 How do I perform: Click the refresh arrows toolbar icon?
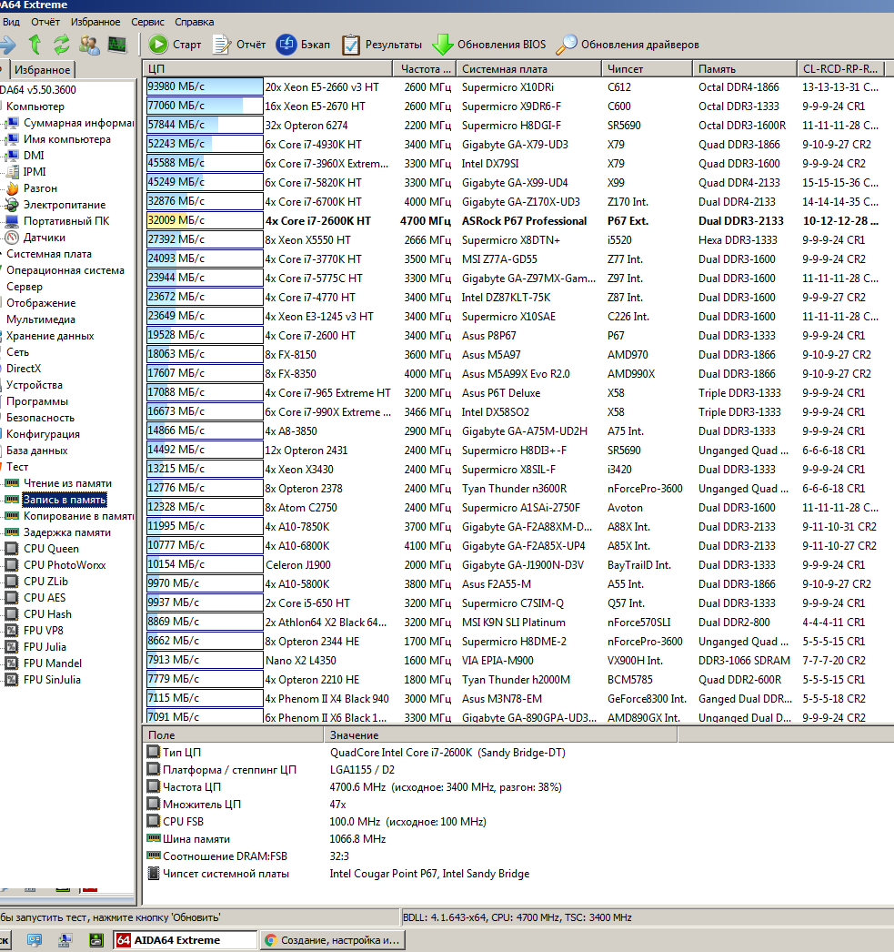61,45
